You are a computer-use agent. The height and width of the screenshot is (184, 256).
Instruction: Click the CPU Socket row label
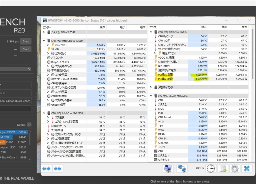(164, 117)
